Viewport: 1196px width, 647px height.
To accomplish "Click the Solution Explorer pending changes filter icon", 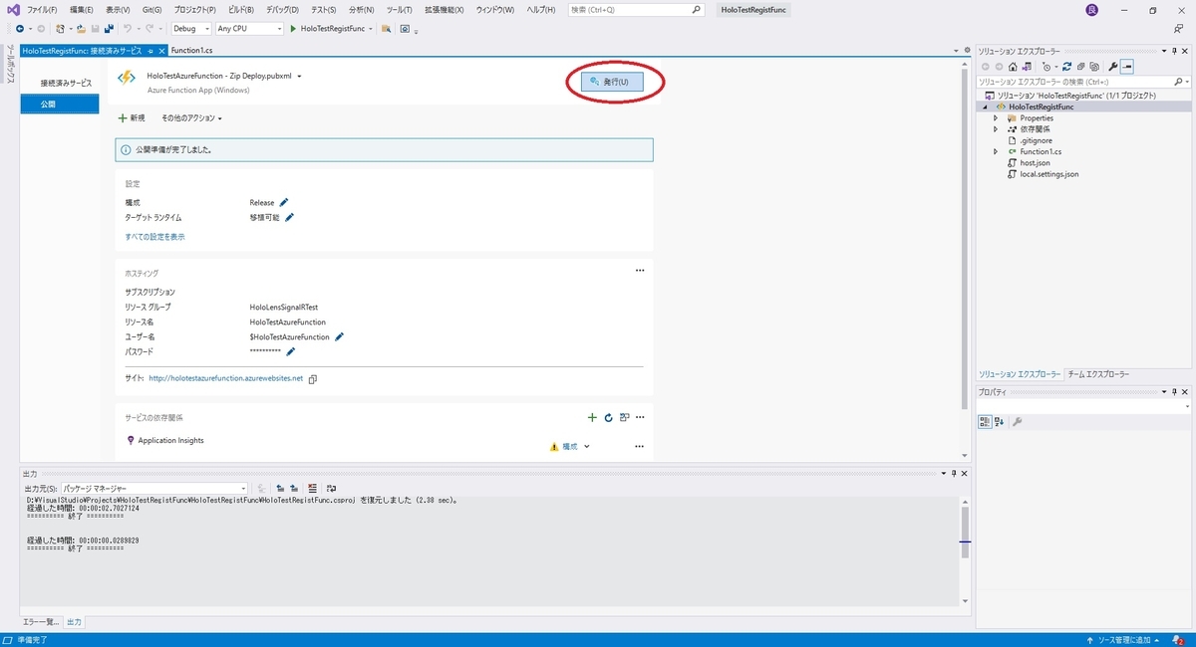I will pos(1046,66).
